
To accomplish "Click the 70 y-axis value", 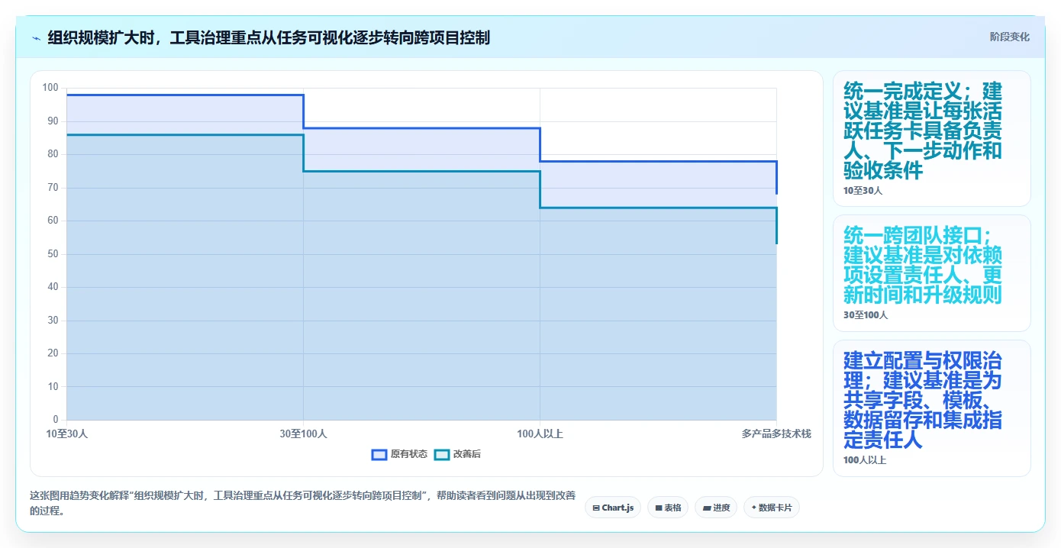I will click(x=53, y=188).
